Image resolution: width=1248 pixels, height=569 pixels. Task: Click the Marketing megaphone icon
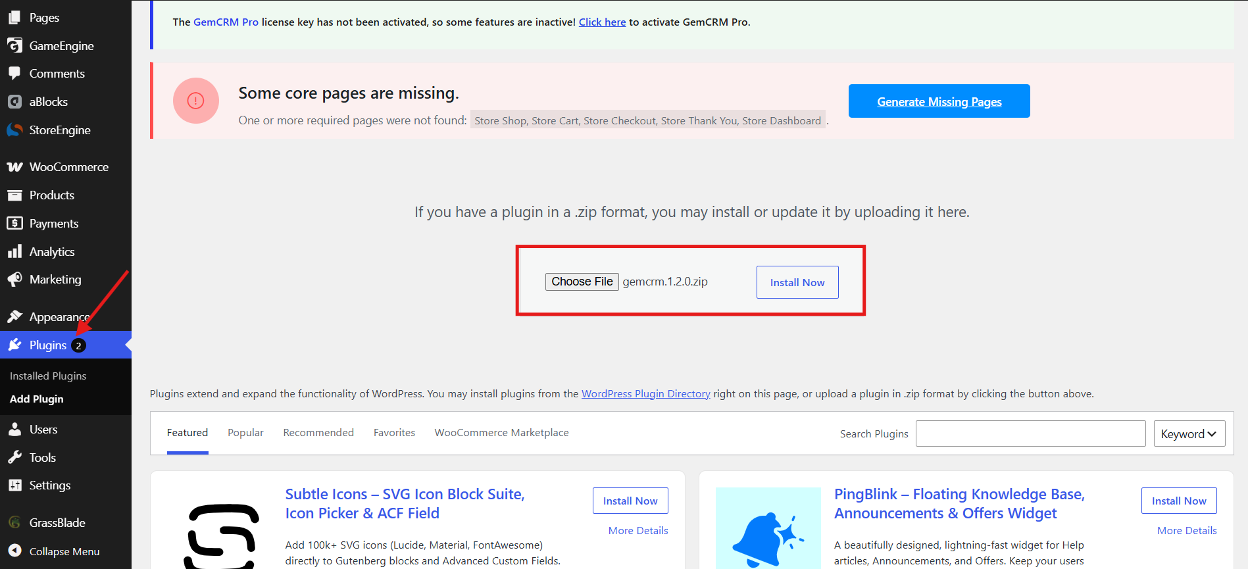point(14,280)
